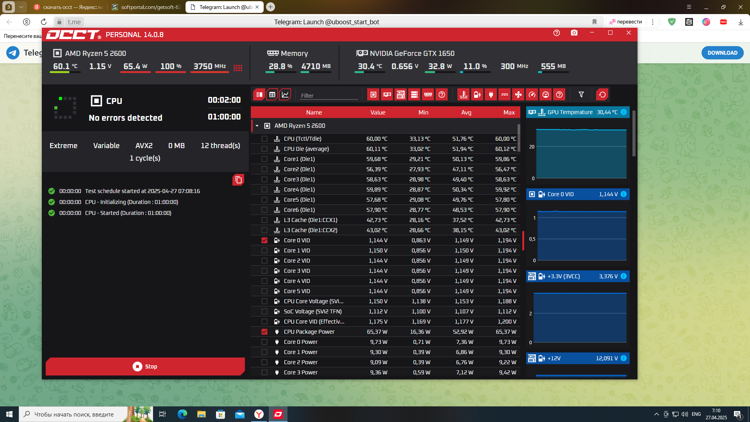
Task: Switch to graph view layout icon
Action: [x=286, y=95]
